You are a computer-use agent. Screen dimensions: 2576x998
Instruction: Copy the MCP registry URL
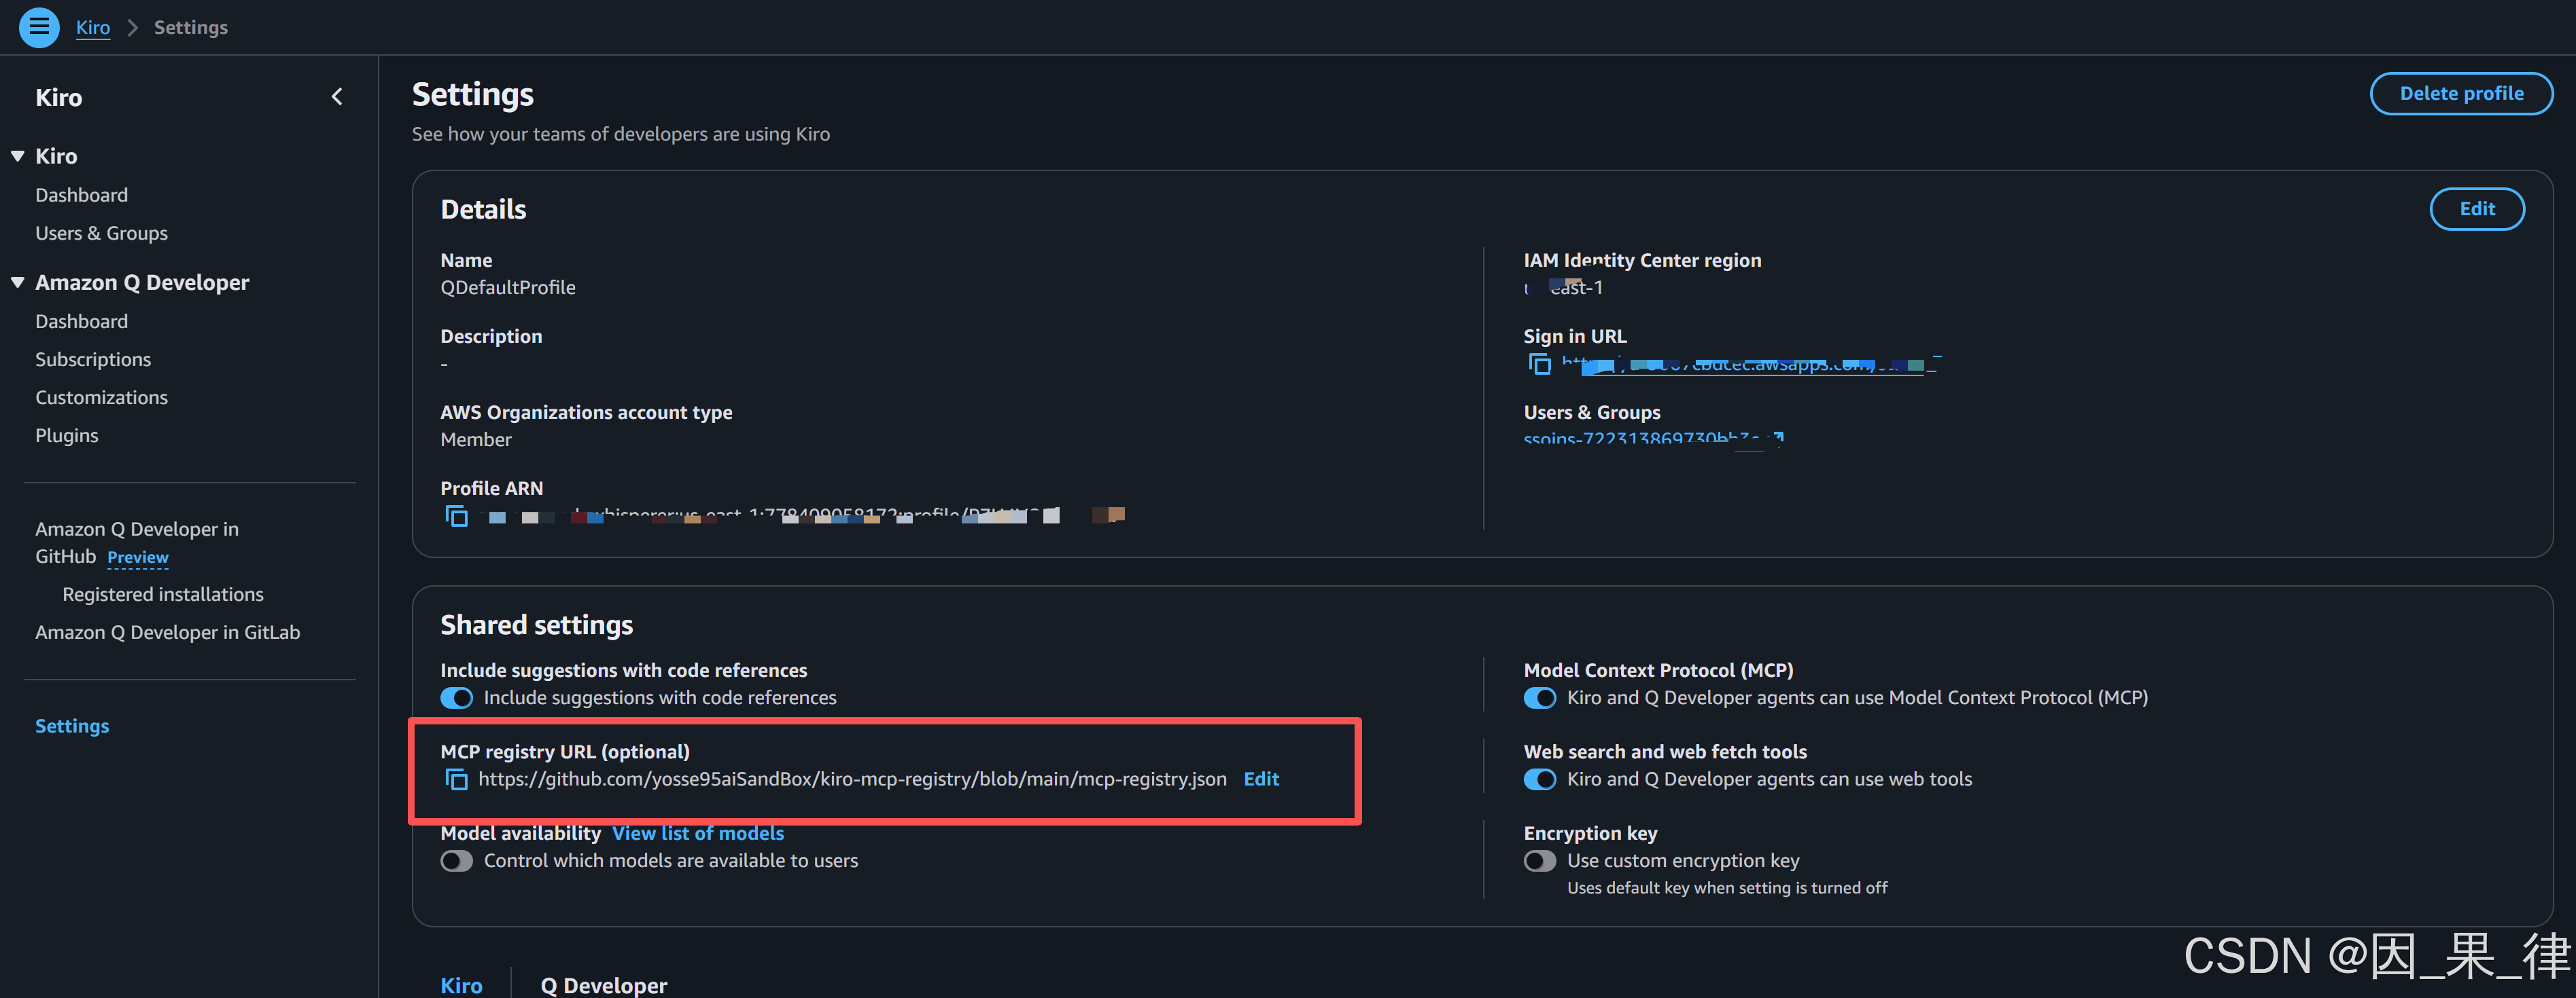(x=456, y=779)
